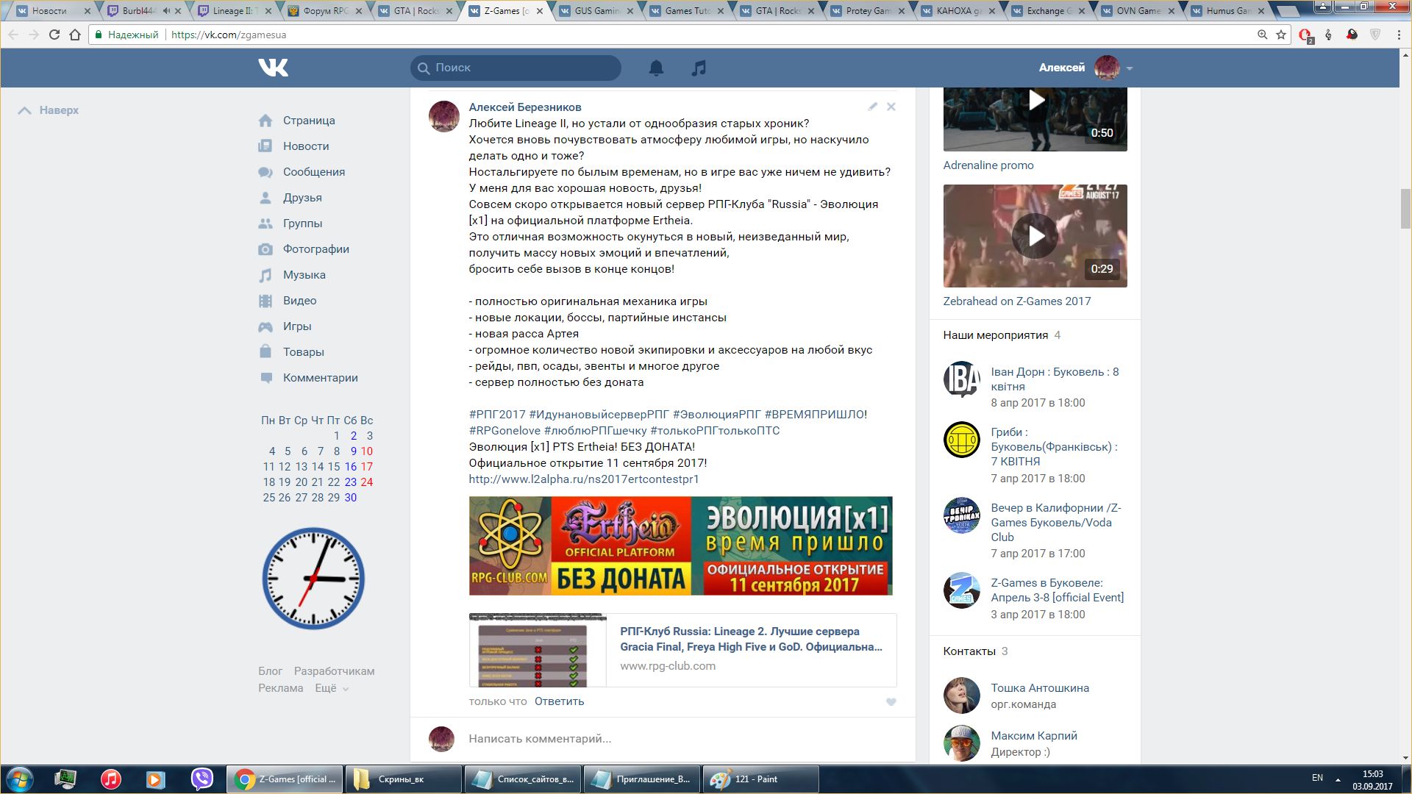Open Вечер в Калифорнии event
Screen dimensions: 1412x794
coord(1056,523)
